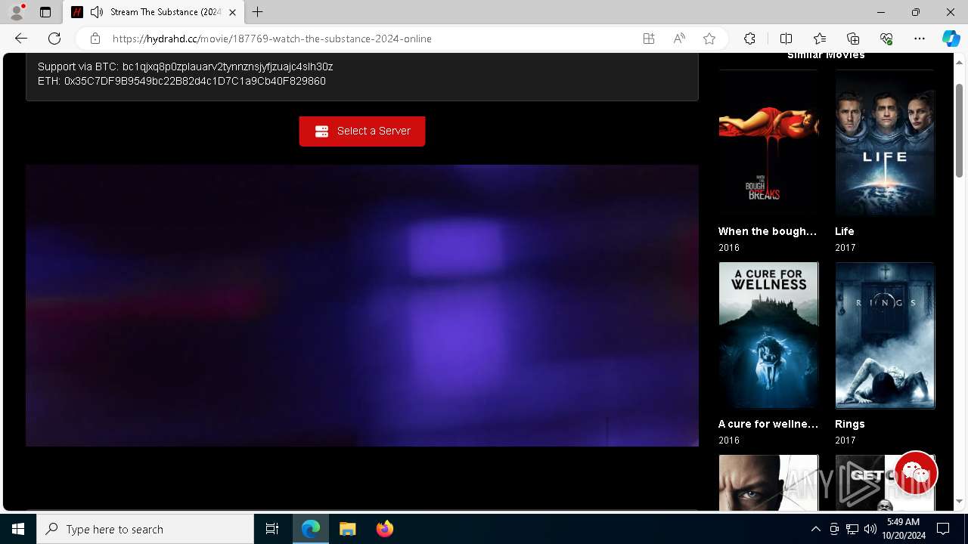
Task: Open Microsoft Edge from taskbar
Action: coord(311,529)
